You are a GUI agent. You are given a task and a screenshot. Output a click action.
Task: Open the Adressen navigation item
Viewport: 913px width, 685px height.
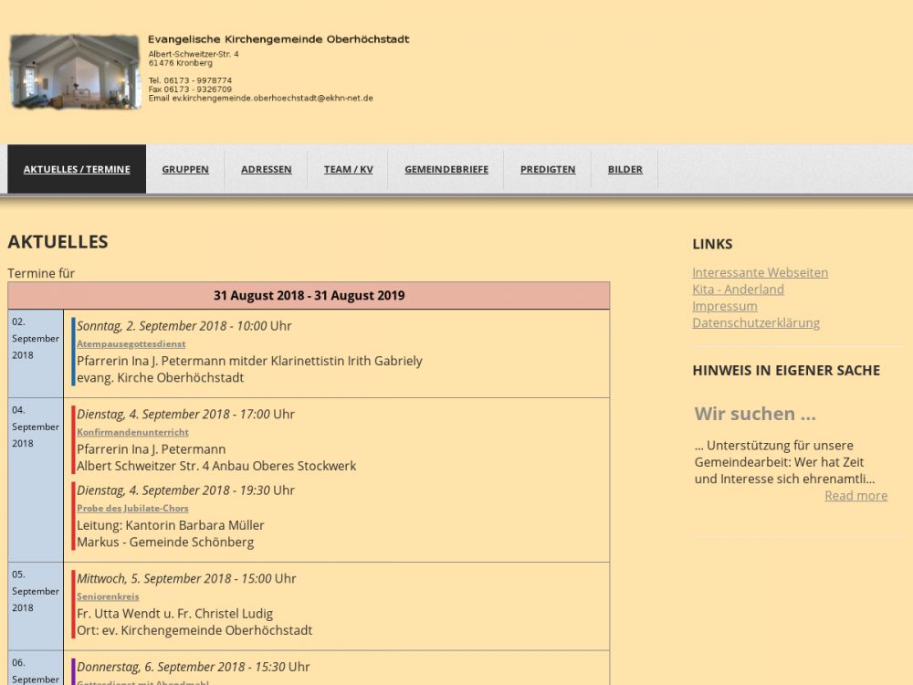267,169
